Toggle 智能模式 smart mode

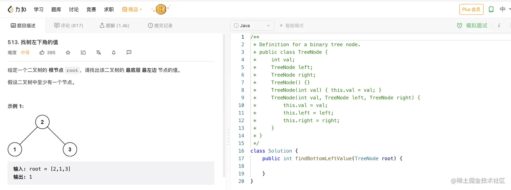[x=292, y=26]
